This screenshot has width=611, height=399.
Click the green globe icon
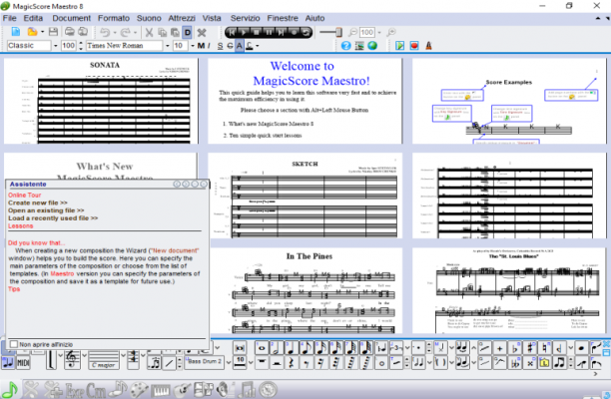point(372,46)
